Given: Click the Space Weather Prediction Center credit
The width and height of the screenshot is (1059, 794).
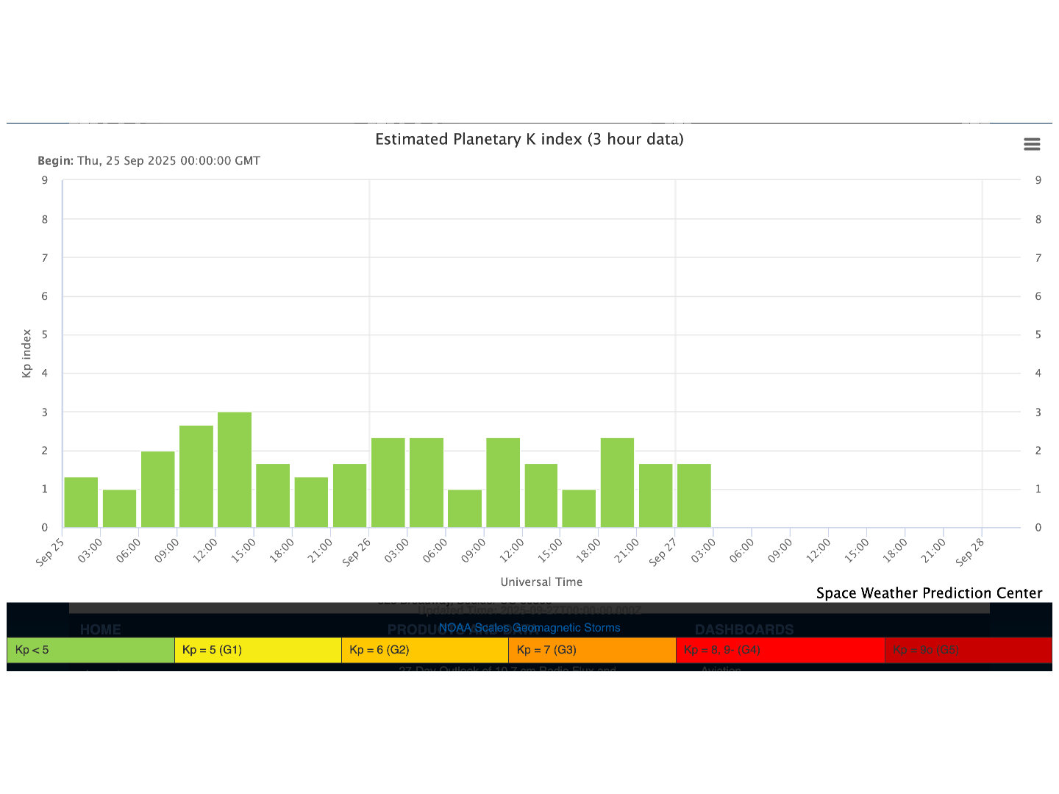Looking at the screenshot, I should [929, 593].
